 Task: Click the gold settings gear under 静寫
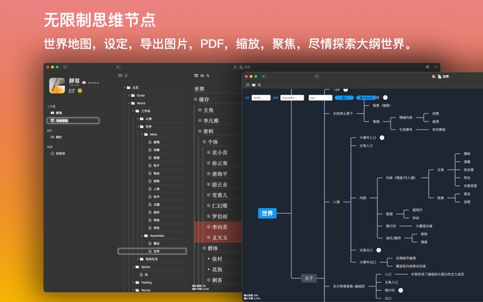pos(80,91)
